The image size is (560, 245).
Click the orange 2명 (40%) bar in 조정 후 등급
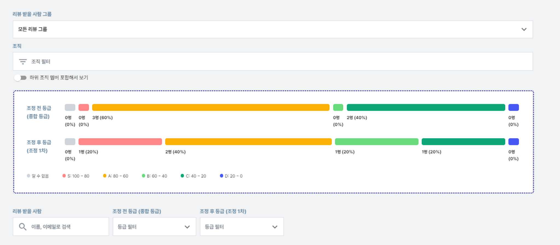click(x=248, y=142)
